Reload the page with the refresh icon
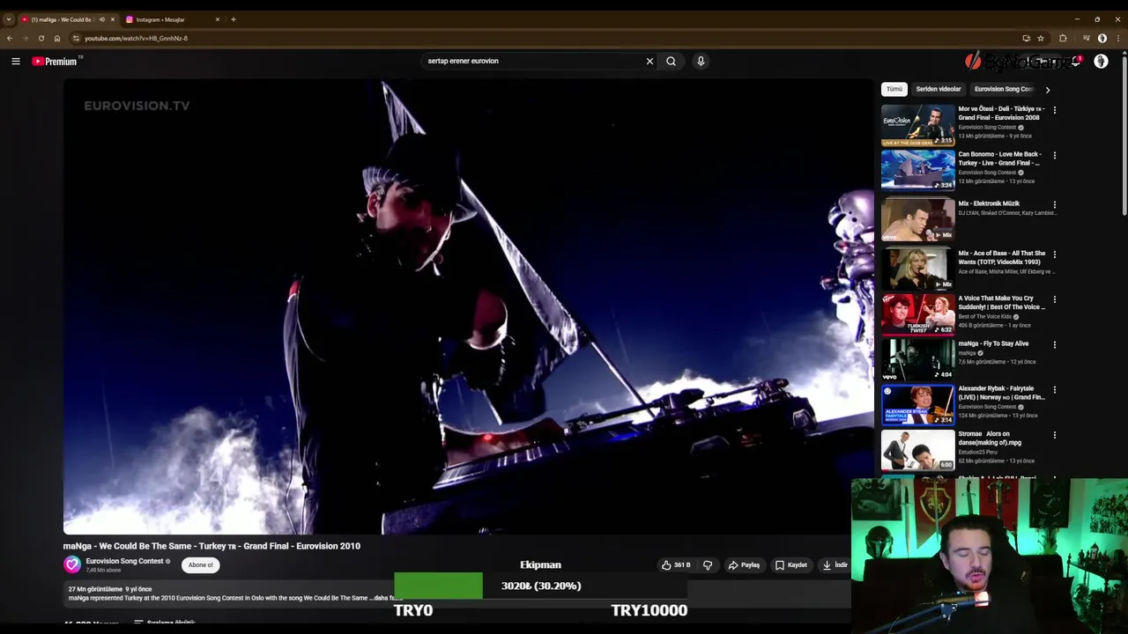 (41, 38)
